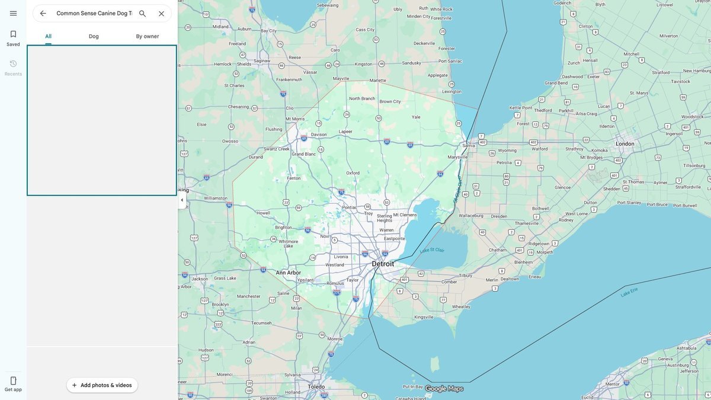Click the Toledo map label
This screenshot has height=400, width=711.
click(316, 386)
